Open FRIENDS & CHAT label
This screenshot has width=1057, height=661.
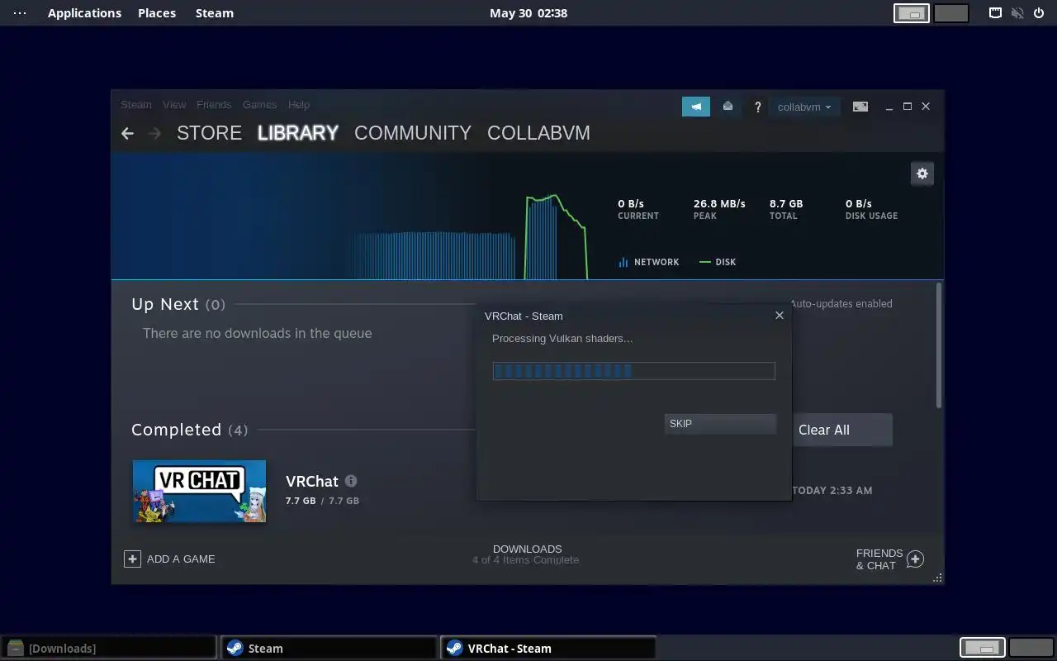pos(879,559)
